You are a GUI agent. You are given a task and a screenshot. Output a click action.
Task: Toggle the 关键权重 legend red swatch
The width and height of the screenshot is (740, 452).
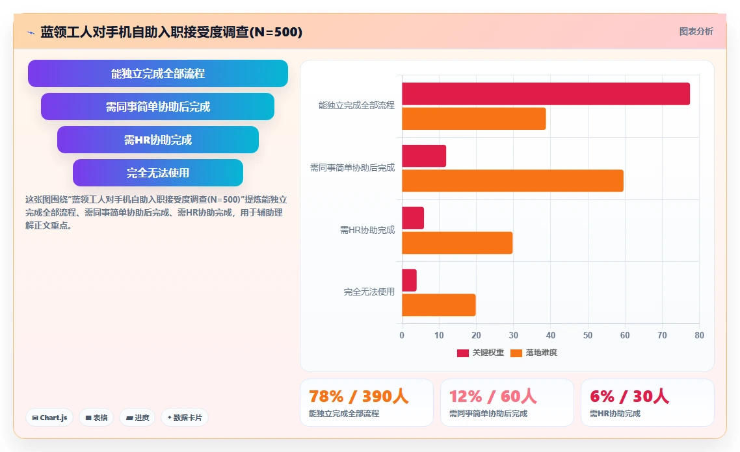pos(462,353)
